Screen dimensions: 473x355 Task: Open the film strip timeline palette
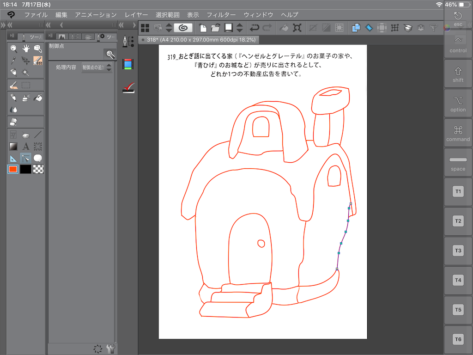tap(128, 64)
